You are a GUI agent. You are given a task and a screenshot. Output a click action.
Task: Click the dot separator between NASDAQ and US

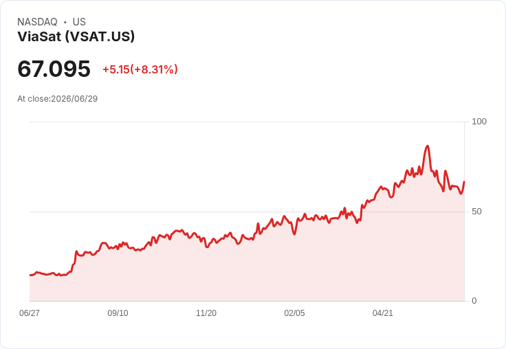pyautogui.click(x=65, y=22)
